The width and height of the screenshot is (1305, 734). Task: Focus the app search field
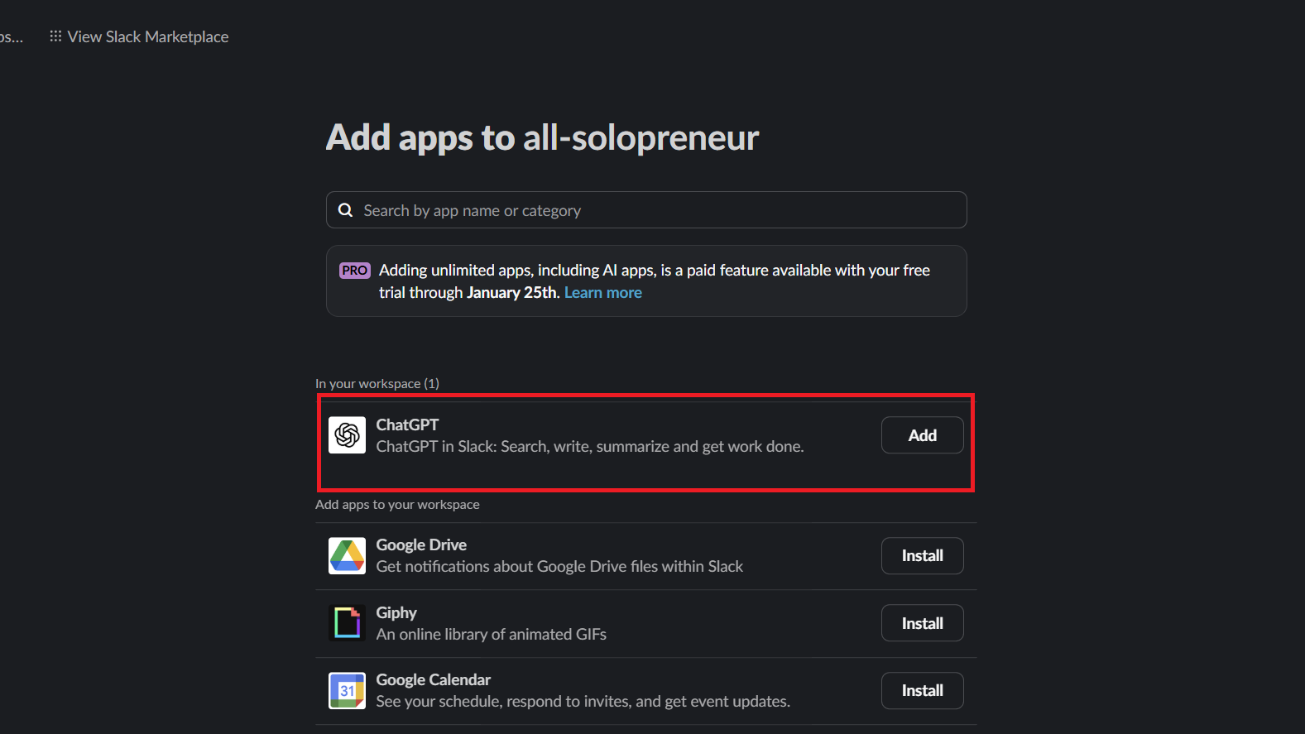[x=646, y=210]
